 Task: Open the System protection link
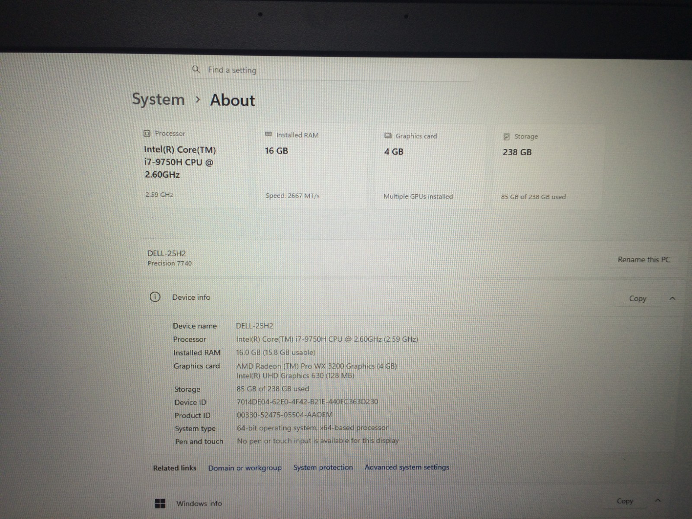pyautogui.click(x=323, y=468)
